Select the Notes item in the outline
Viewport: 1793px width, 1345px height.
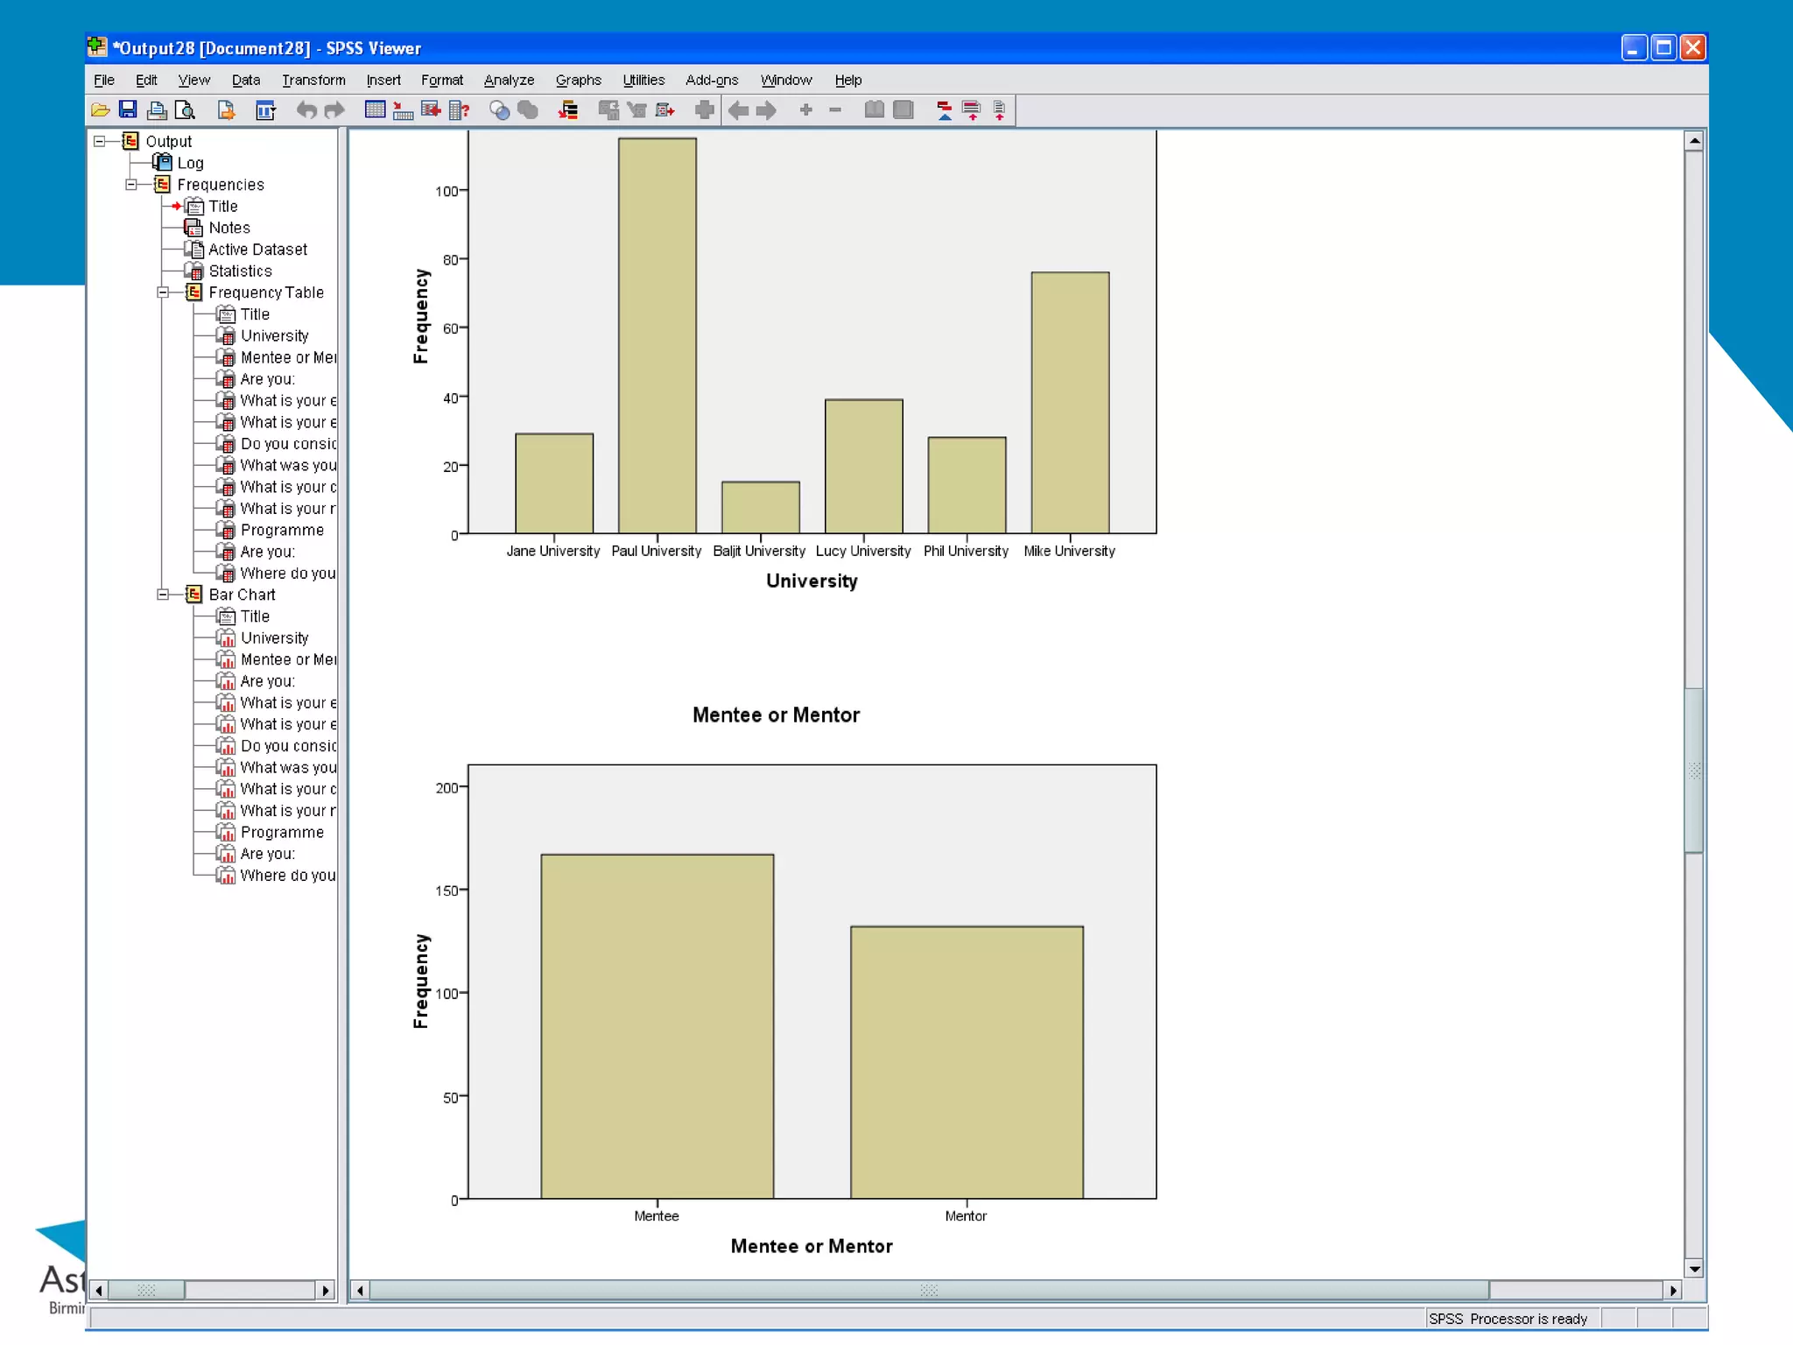point(229,228)
